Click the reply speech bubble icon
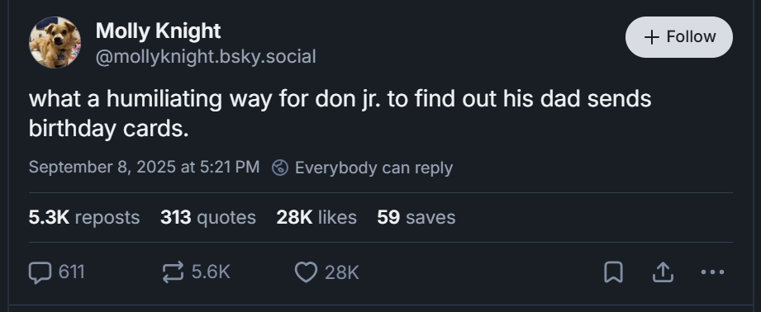The width and height of the screenshot is (761, 312). (40, 272)
